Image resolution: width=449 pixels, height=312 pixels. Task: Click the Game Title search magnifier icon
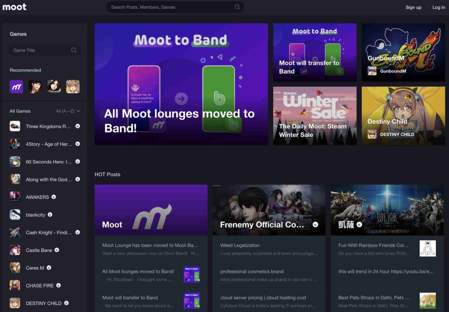74,50
